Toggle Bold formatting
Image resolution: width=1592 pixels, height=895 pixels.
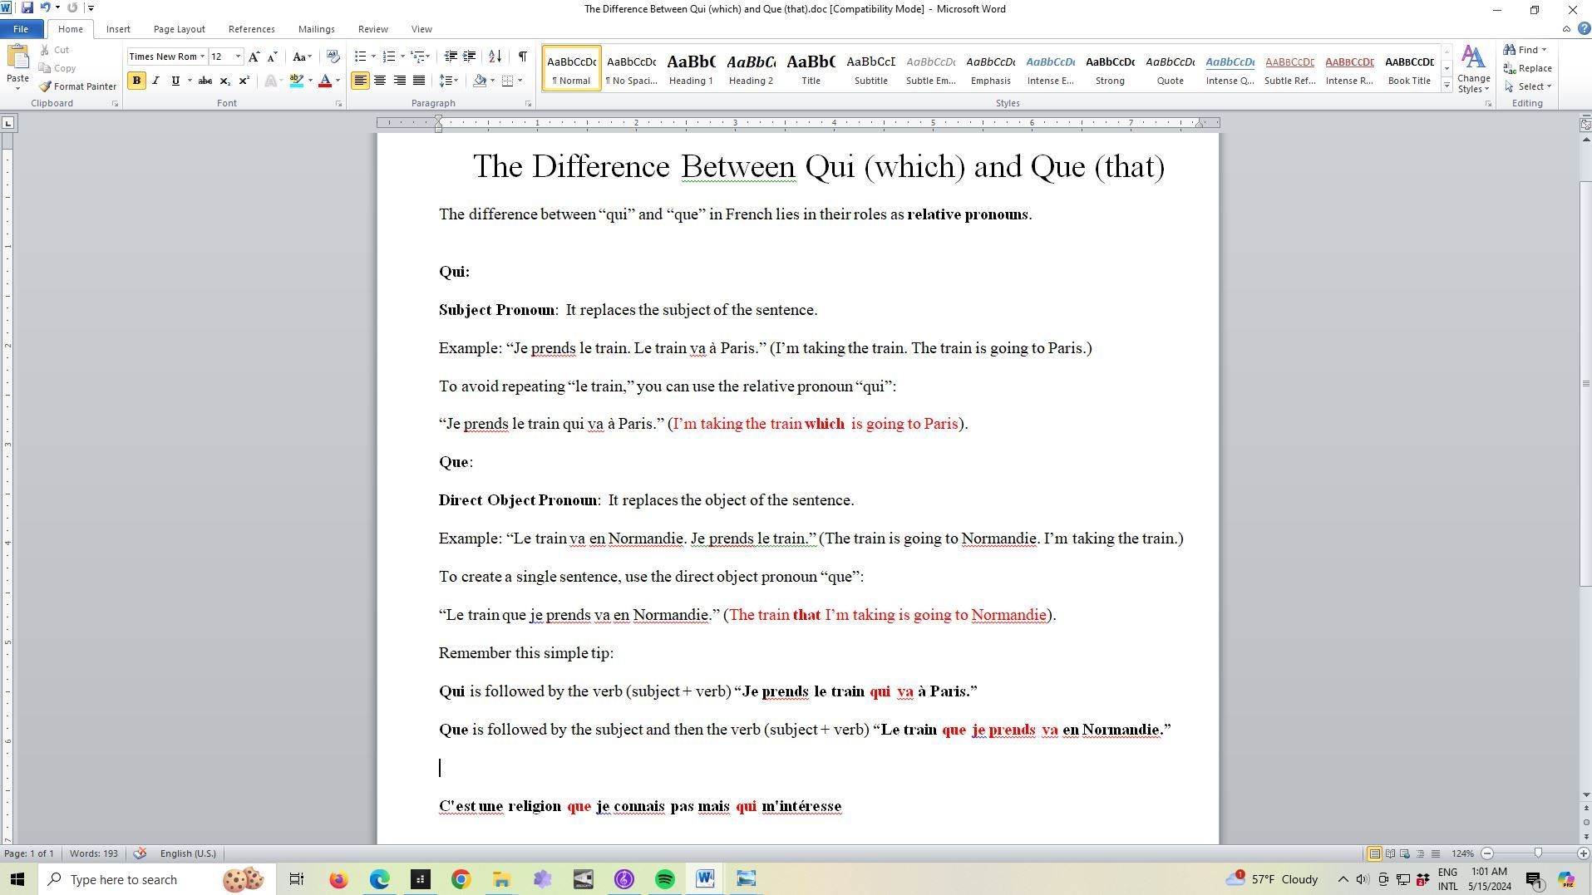(136, 81)
